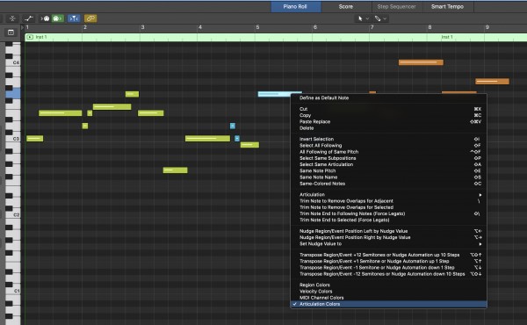Select the orange note at C4
This screenshot has width=527, height=325.
[421, 62]
